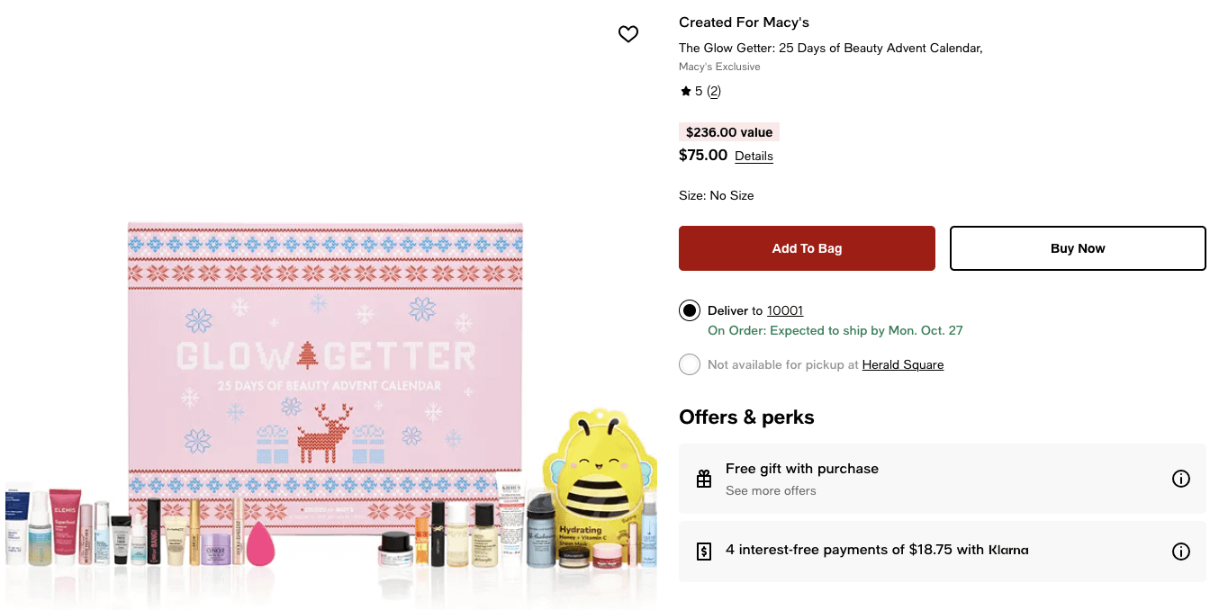Click See more offers text
Image resolution: width=1219 pixels, height=610 pixels.
click(771, 490)
